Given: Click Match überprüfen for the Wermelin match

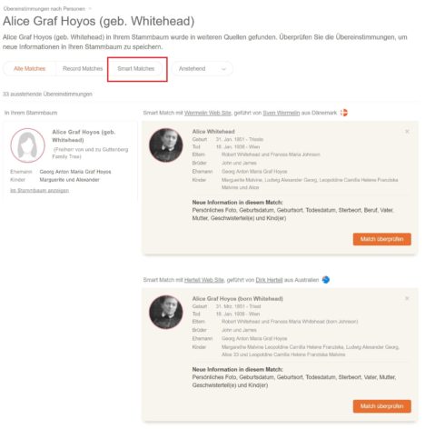Looking at the screenshot, I should (x=382, y=239).
